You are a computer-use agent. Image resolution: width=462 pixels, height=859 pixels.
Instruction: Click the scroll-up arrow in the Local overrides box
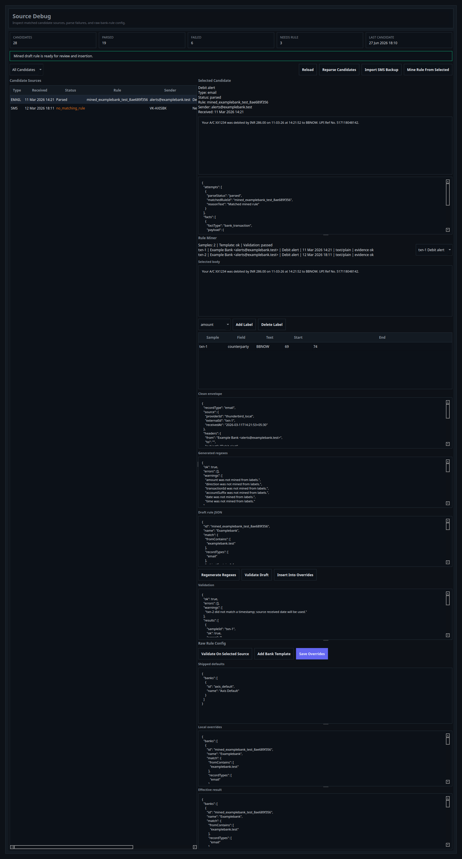coord(448,736)
